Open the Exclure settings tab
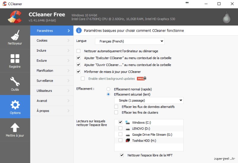 coord(52,61)
